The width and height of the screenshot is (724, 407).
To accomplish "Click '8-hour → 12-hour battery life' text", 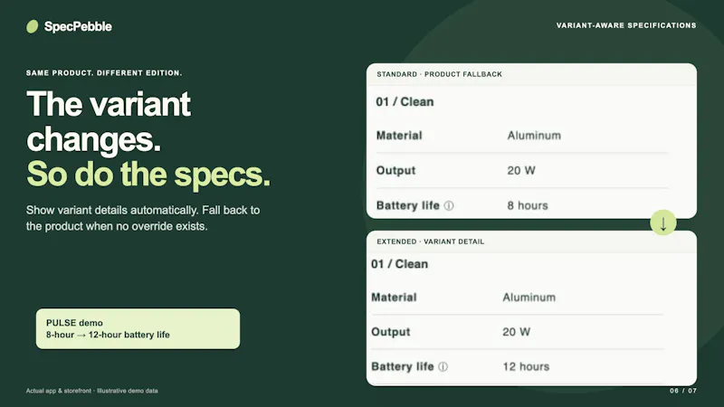I will click(108, 335).
